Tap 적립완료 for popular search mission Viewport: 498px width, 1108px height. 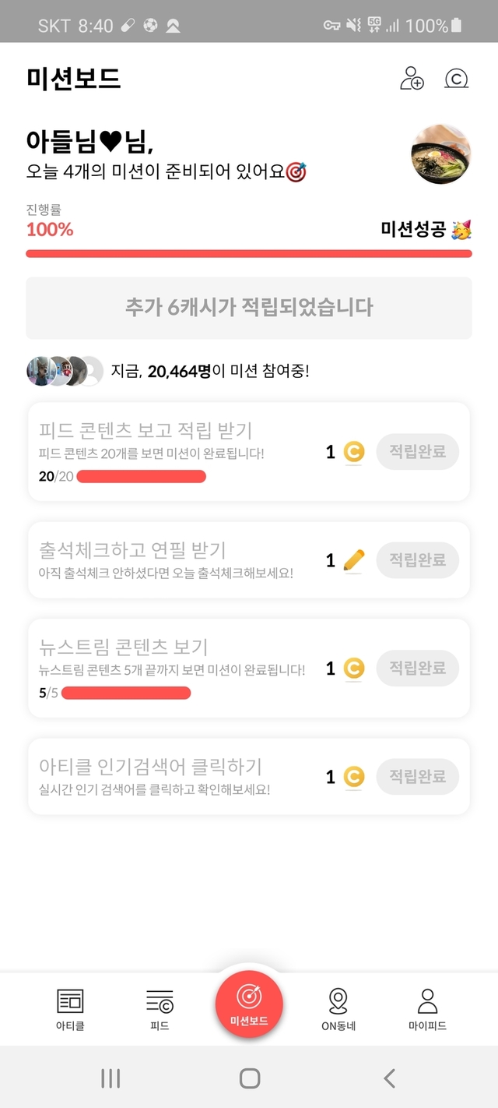(x=417, y=777)
